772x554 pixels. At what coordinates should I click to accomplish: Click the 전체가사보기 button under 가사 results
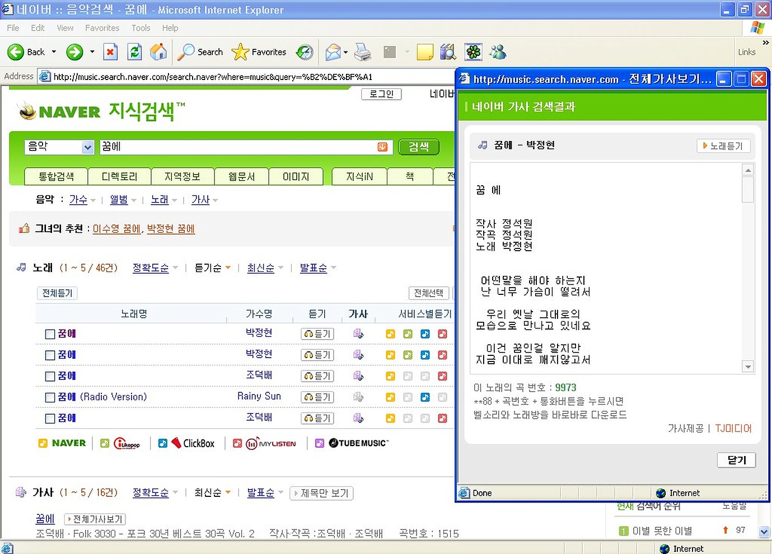(x=95, y=519)
